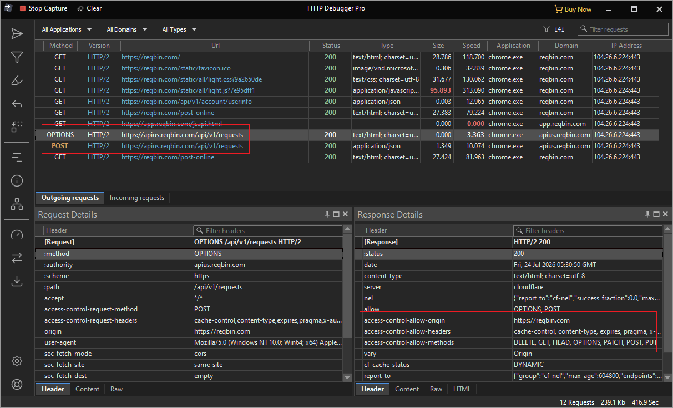Click the two-way arrows icon in the left sidebar

pos(17,258)
